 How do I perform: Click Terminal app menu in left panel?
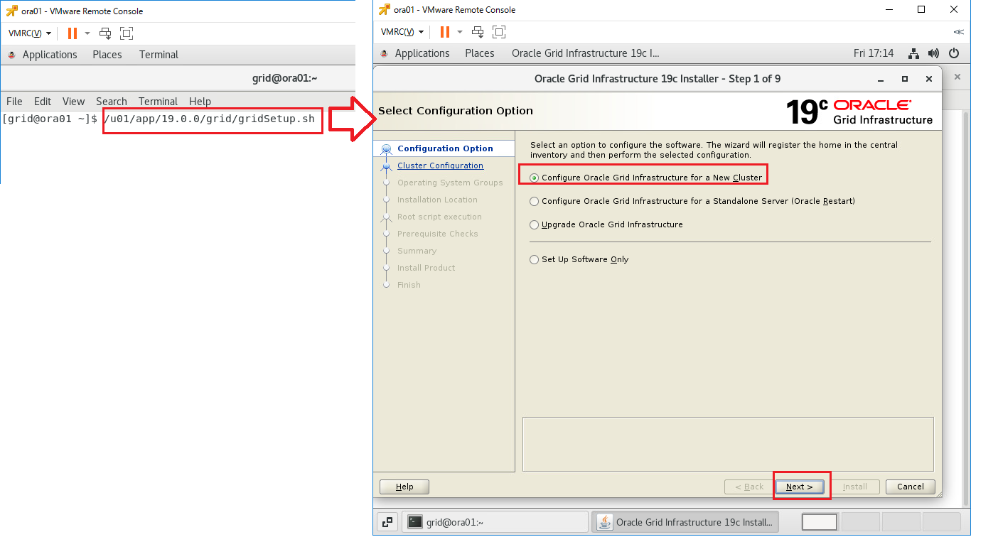[159, 55]
